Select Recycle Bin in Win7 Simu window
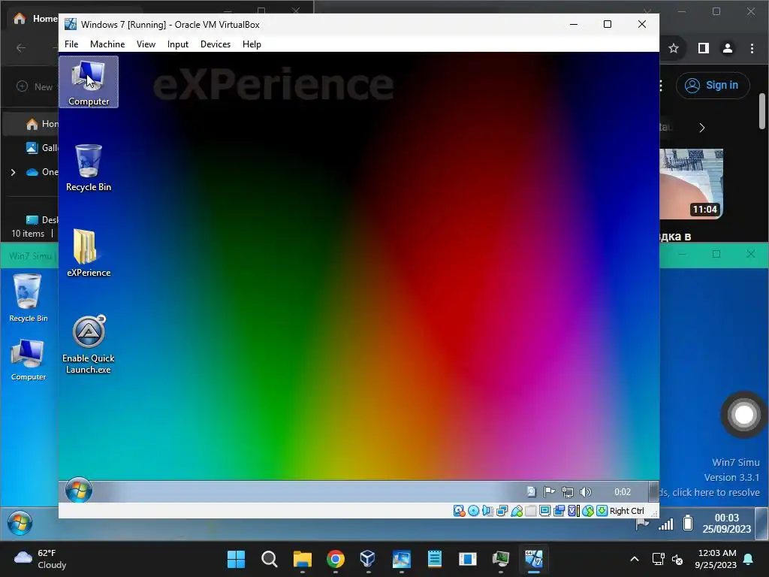 tap(28, 298)
